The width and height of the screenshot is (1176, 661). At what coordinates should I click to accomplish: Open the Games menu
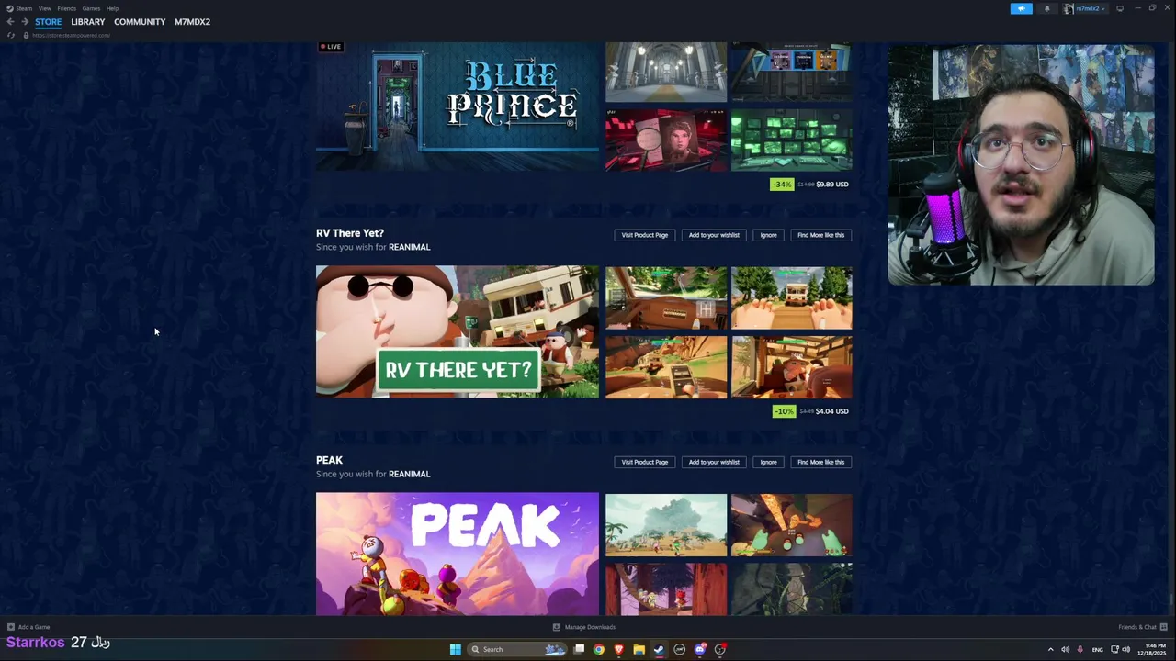(91, 8)
